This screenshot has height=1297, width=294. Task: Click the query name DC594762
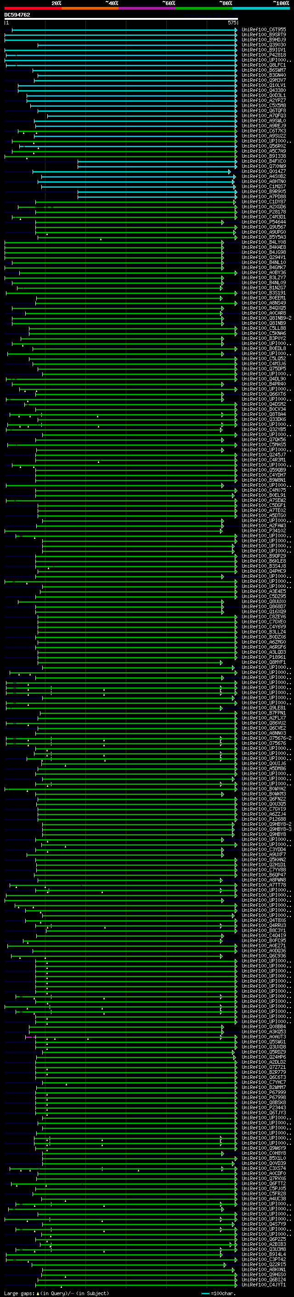click(x=17, y=15)
